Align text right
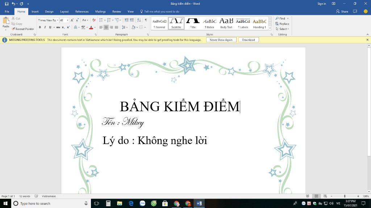The width and height of the screenshot is (371, 208). tap(111, 27)
